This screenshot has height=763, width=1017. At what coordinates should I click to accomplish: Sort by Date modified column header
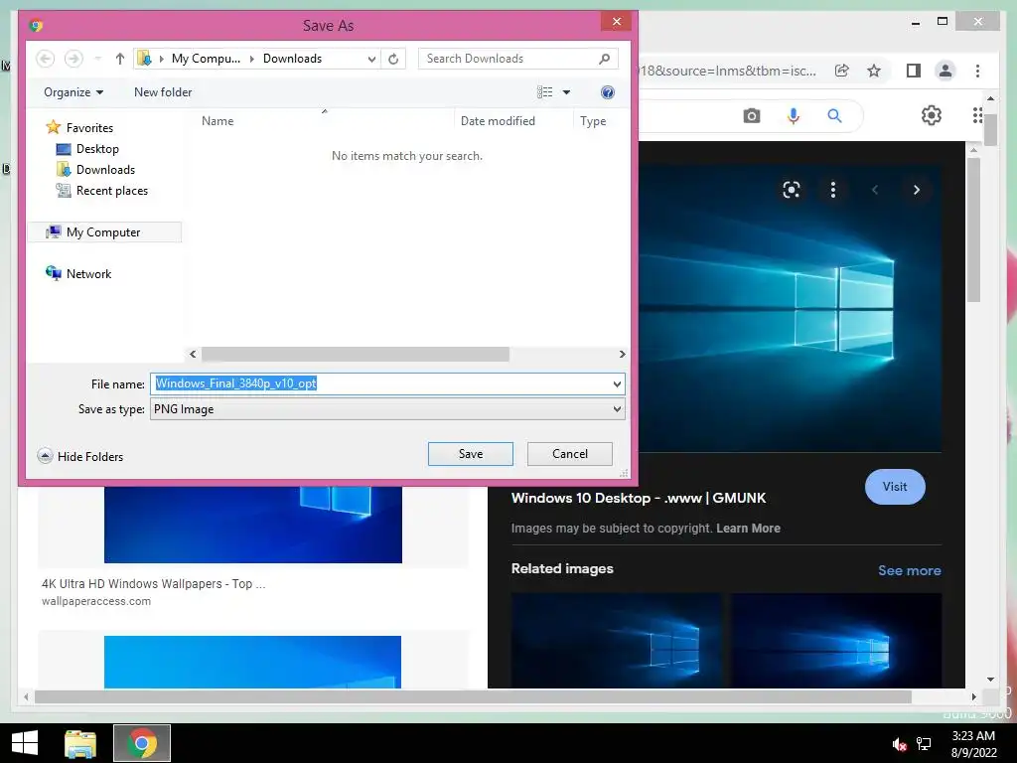tap(498, 120)
